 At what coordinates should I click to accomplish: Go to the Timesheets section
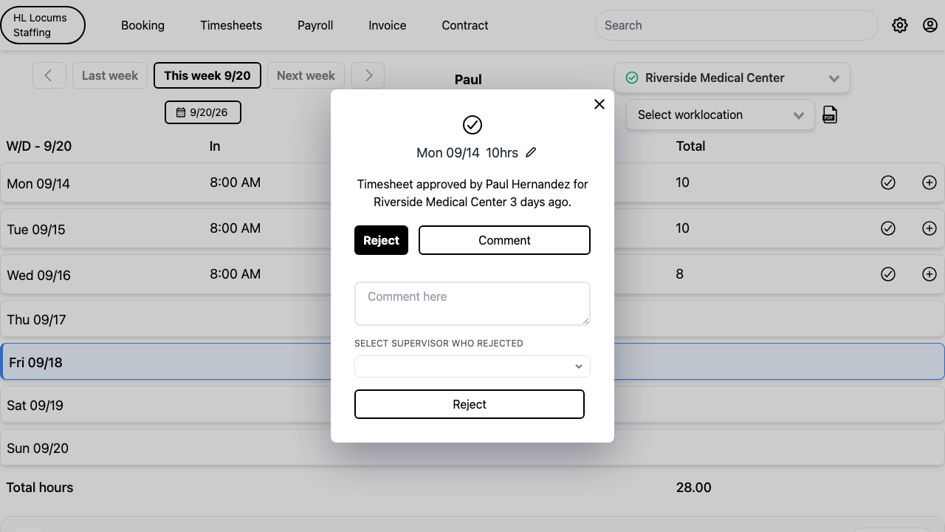pos(231,25)
